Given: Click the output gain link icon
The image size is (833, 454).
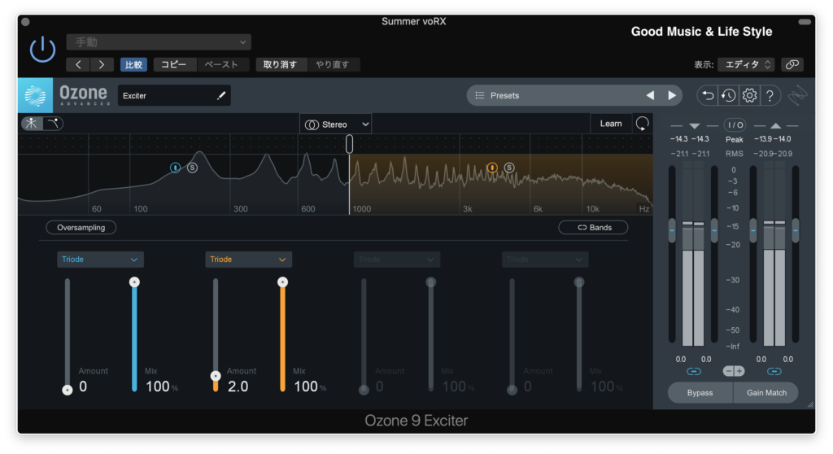Looking at the screenshot, I should tap(774, 372).
